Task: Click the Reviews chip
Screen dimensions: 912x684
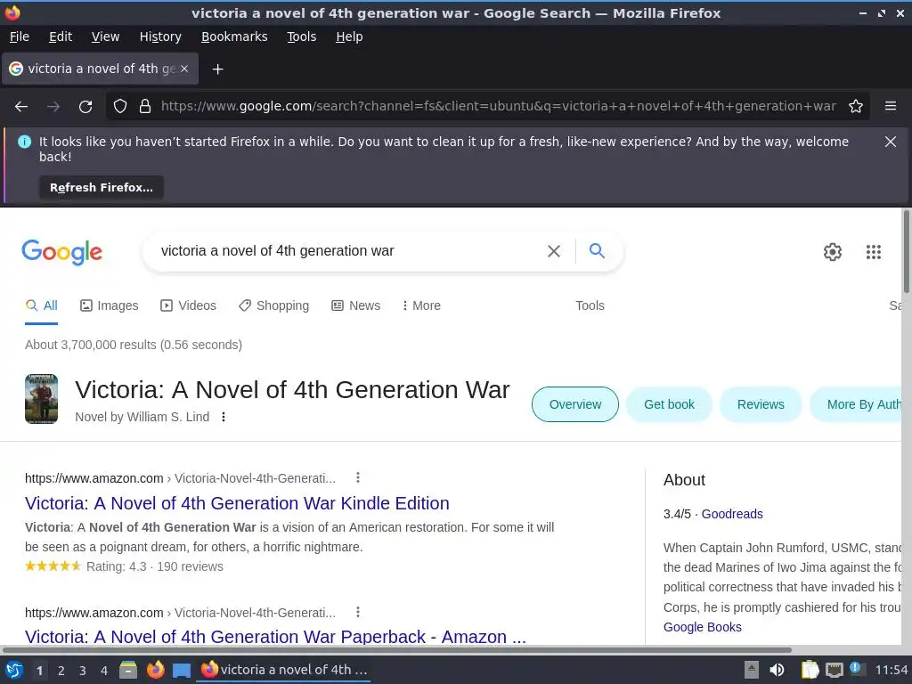Action: 761,404
